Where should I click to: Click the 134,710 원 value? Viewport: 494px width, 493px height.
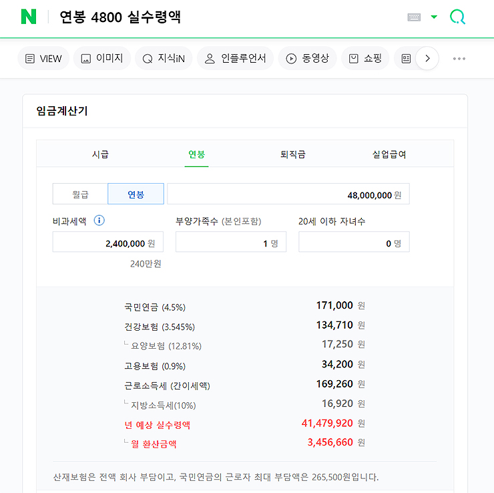pos(340,325)
